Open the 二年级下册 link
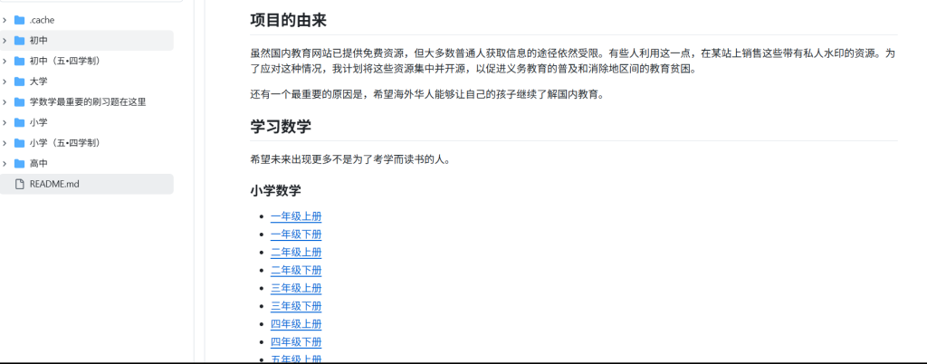The width and height of the screenshot is (927, 364). click(x=296, y=271)
